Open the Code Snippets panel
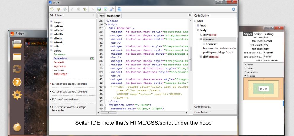The width and height of the screenshot is (294, 136). pos(215,106)
